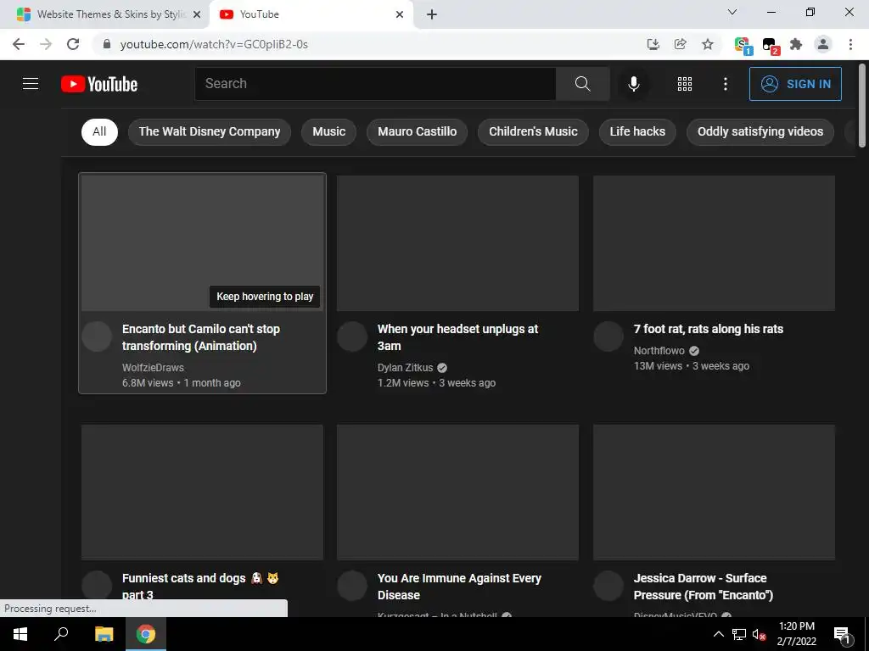Image resolution: width=869 pixels, height=651 pixels.
Task: Click the address bar URL
Action: point(214,44)
